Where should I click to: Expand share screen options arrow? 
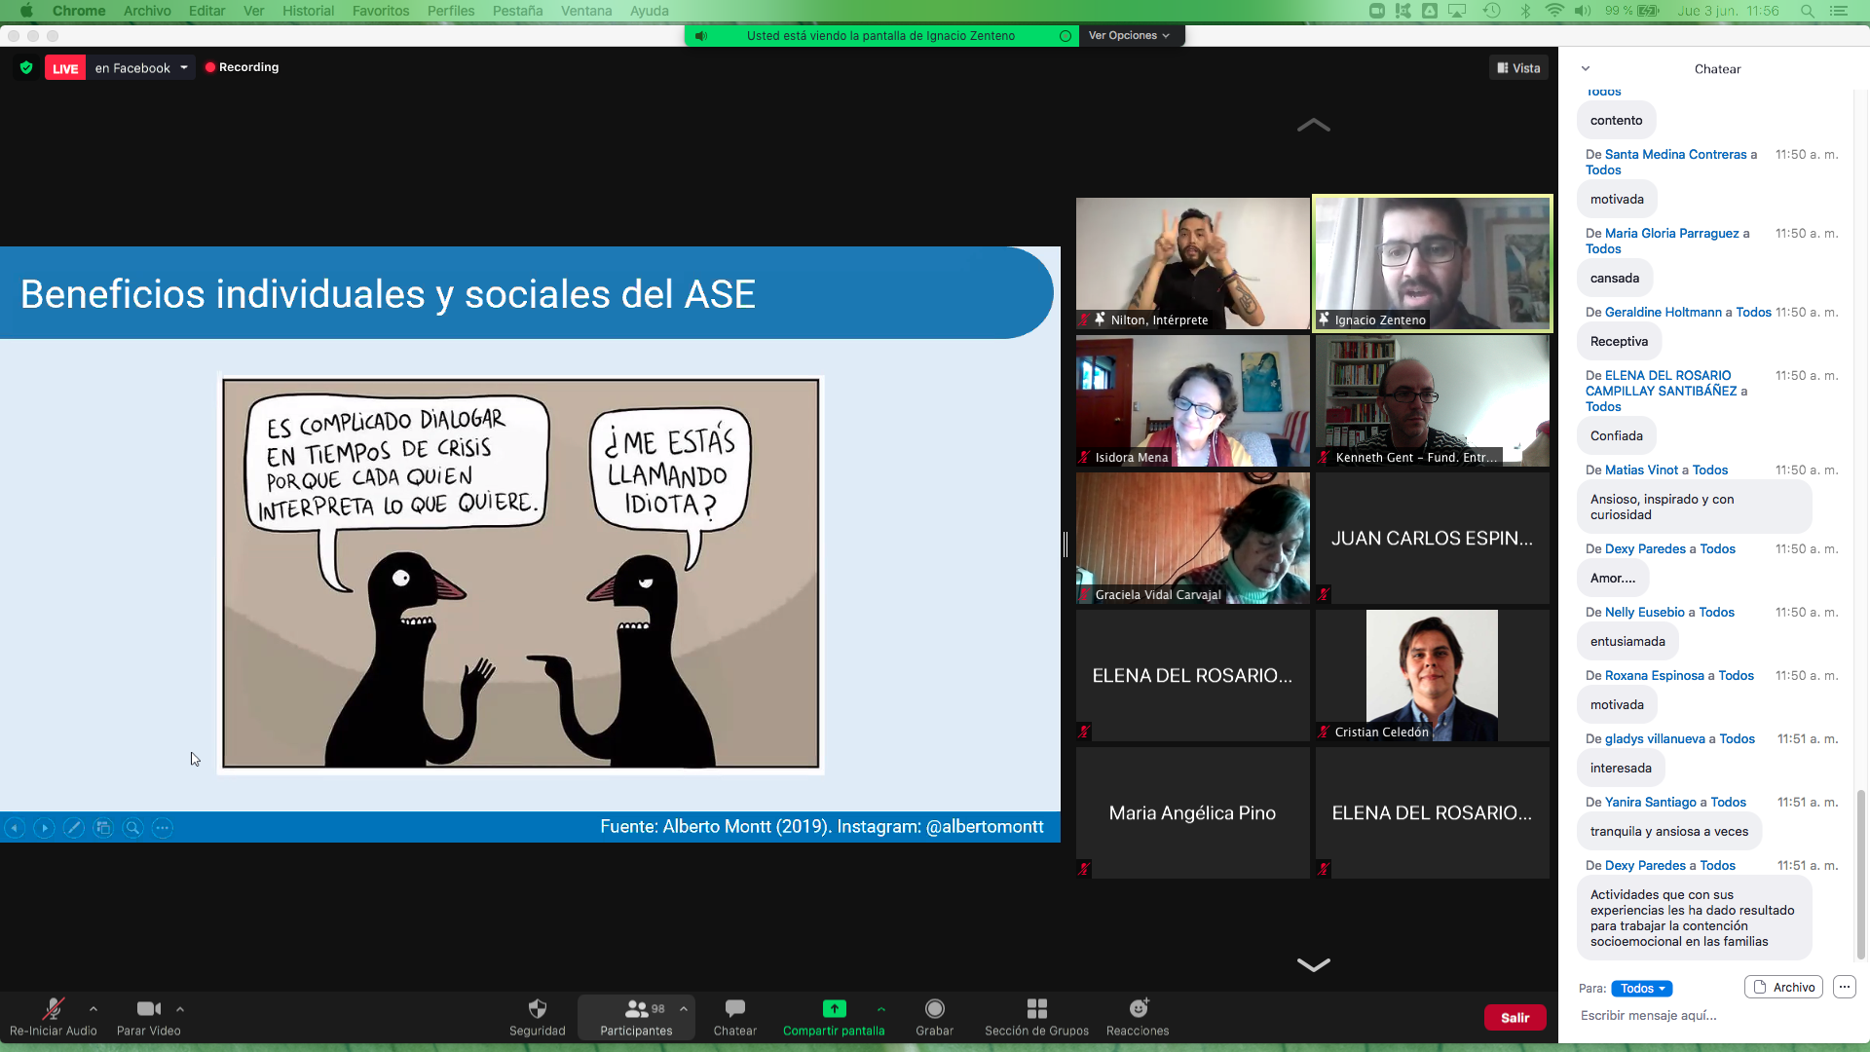[881, 1008]
